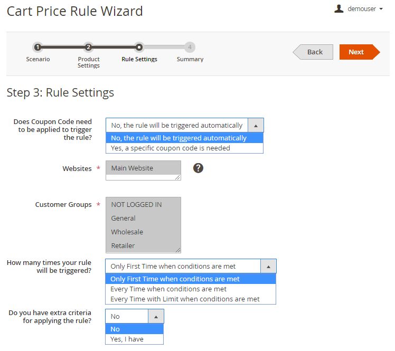Image resolution: width=395 pixels, height=351 pixels.
Task: Go to the Next wizard step
Action: pyautogui.click(x=357, y=52)
